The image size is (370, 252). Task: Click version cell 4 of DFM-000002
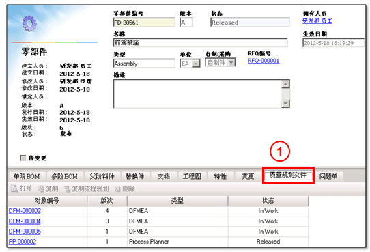point(107,211)
